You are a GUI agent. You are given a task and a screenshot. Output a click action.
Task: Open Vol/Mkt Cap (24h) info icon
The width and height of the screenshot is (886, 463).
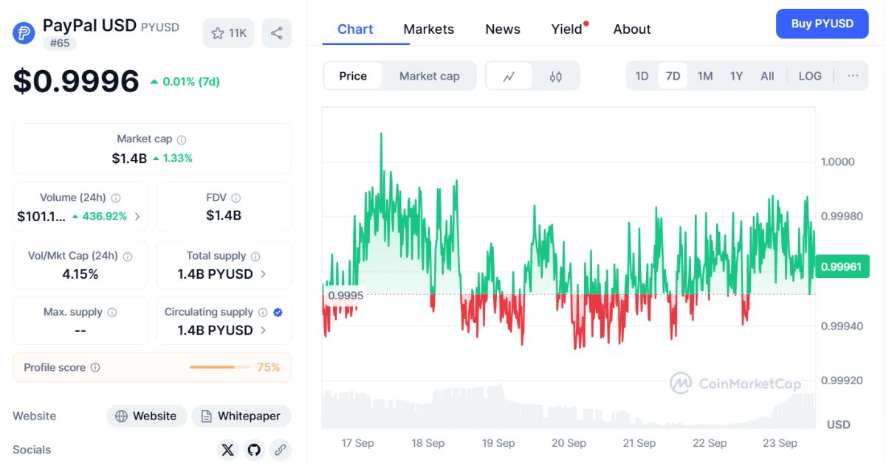pyautogui.click(x=128, y=257)
